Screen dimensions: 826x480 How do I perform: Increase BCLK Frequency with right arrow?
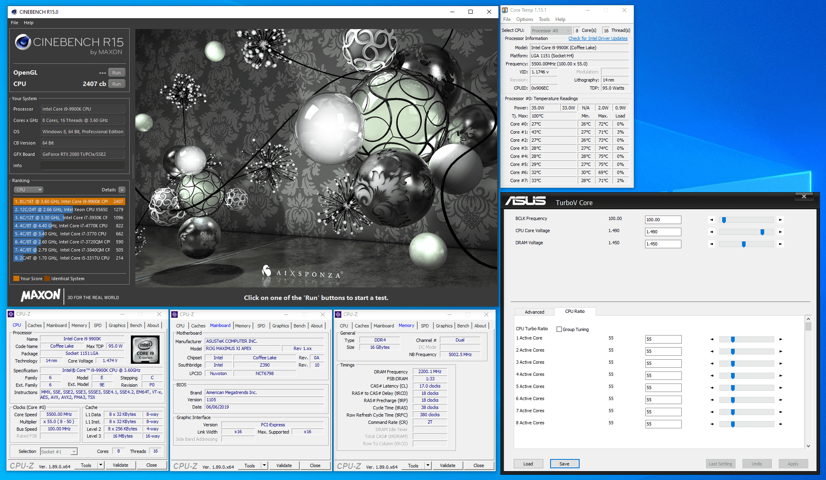pos(780,220)
